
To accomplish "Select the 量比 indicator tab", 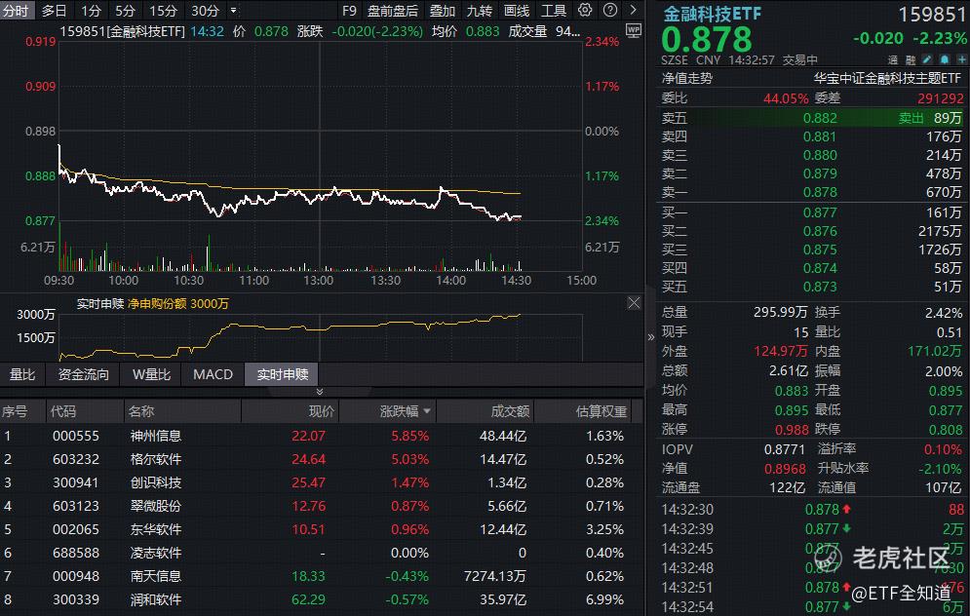I will coord(22,374).
